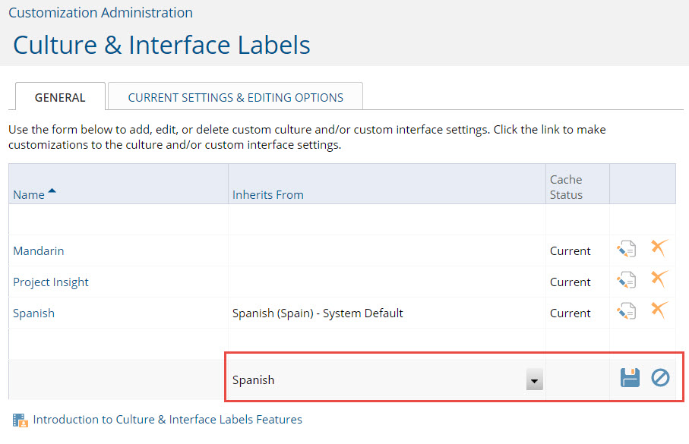Screen dimensions: 689x444
Task: Expand the Spanish inherits-from dropdown arrow
Action: tap(534, 380)
